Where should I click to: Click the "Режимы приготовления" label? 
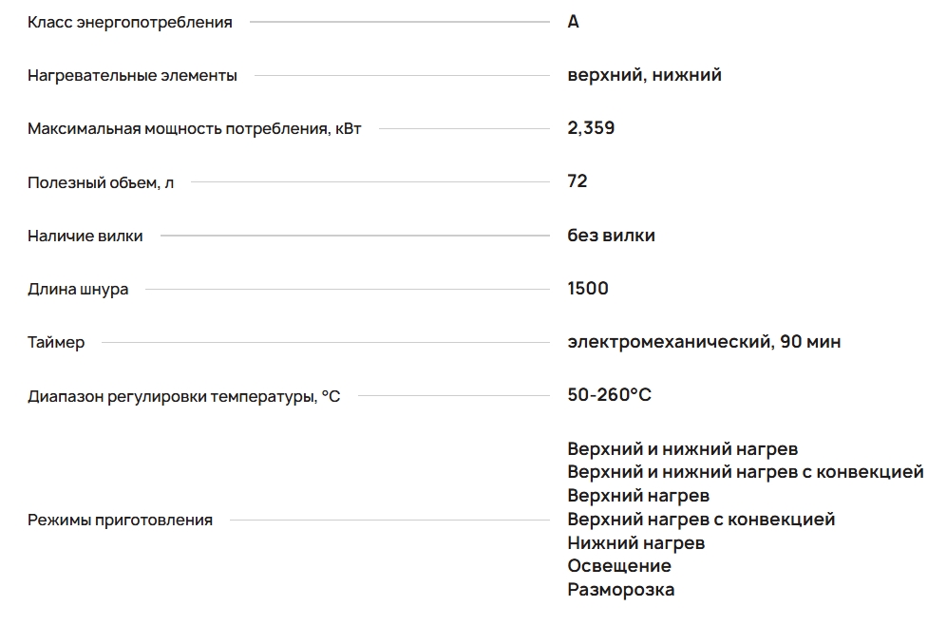120,520
